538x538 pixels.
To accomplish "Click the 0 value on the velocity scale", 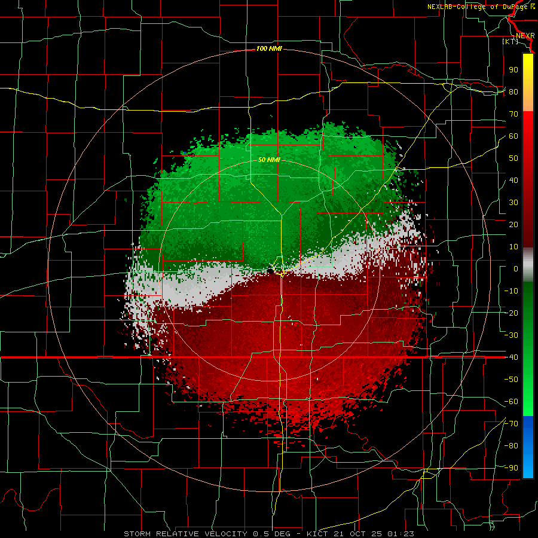I will (x=516, y=269).
